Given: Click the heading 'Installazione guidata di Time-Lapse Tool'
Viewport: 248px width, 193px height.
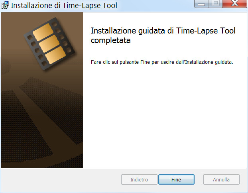Looking at the screenshot, I should point(163,31).
